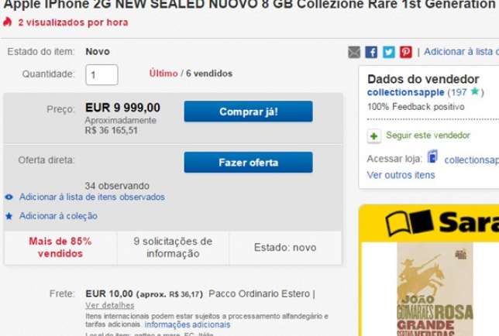Open collectionsapple seller profile link
The width and height of the screenshot is (499, 336).
tap(406, 92)
